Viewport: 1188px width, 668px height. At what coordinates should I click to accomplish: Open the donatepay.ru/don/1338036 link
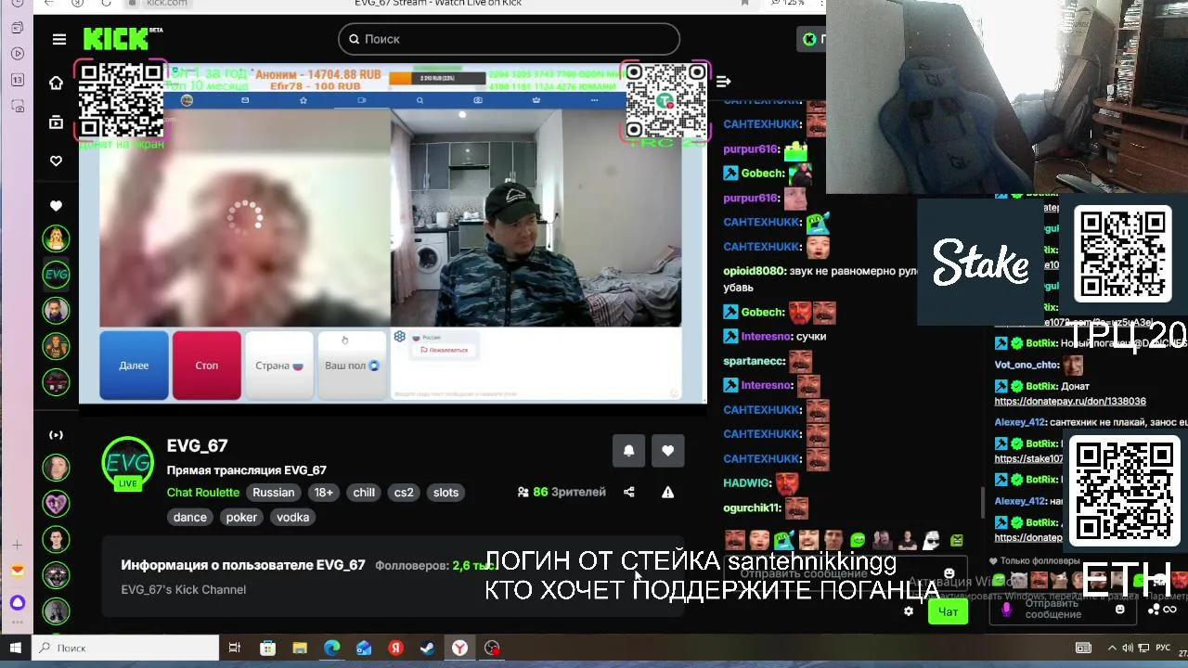1070,402
